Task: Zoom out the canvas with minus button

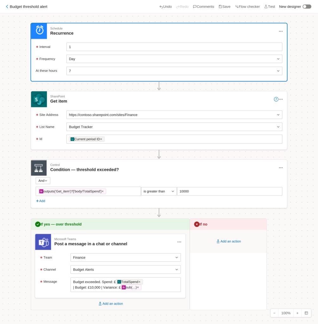Action: [274, 313]
